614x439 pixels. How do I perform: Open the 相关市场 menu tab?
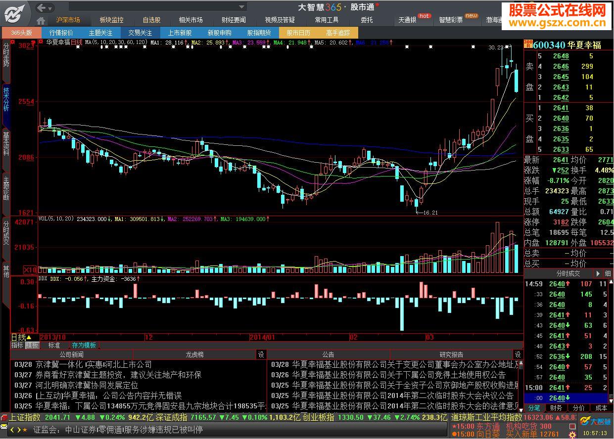pos(191,20)
